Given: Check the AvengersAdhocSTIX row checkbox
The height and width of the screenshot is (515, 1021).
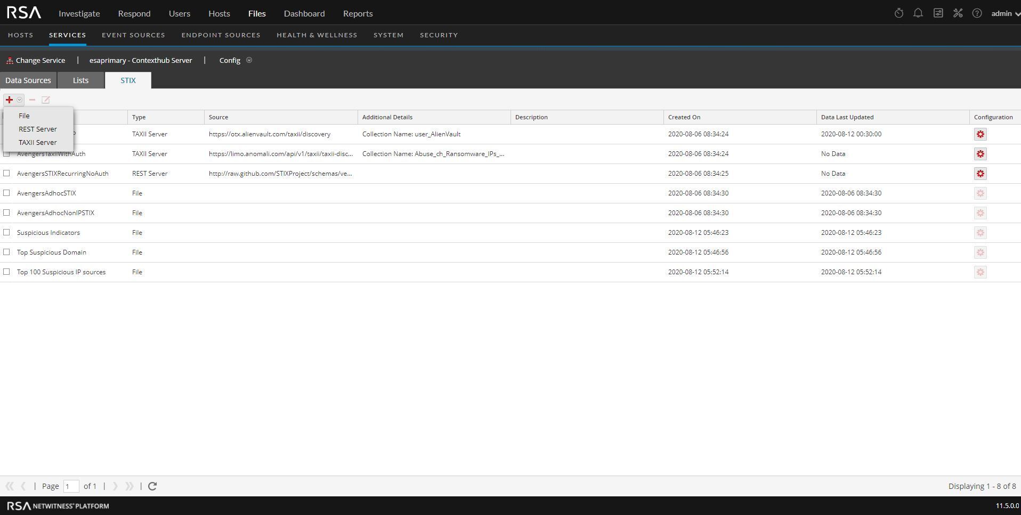Looking at the screenshot, I should coord(6,193).
